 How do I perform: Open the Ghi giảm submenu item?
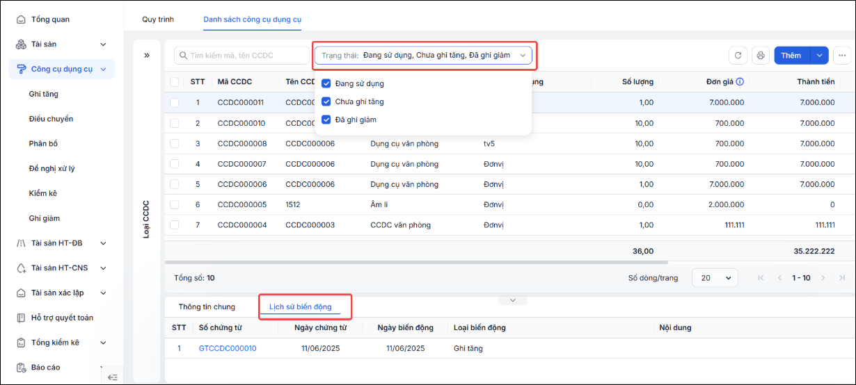click(x=45, y=218)
